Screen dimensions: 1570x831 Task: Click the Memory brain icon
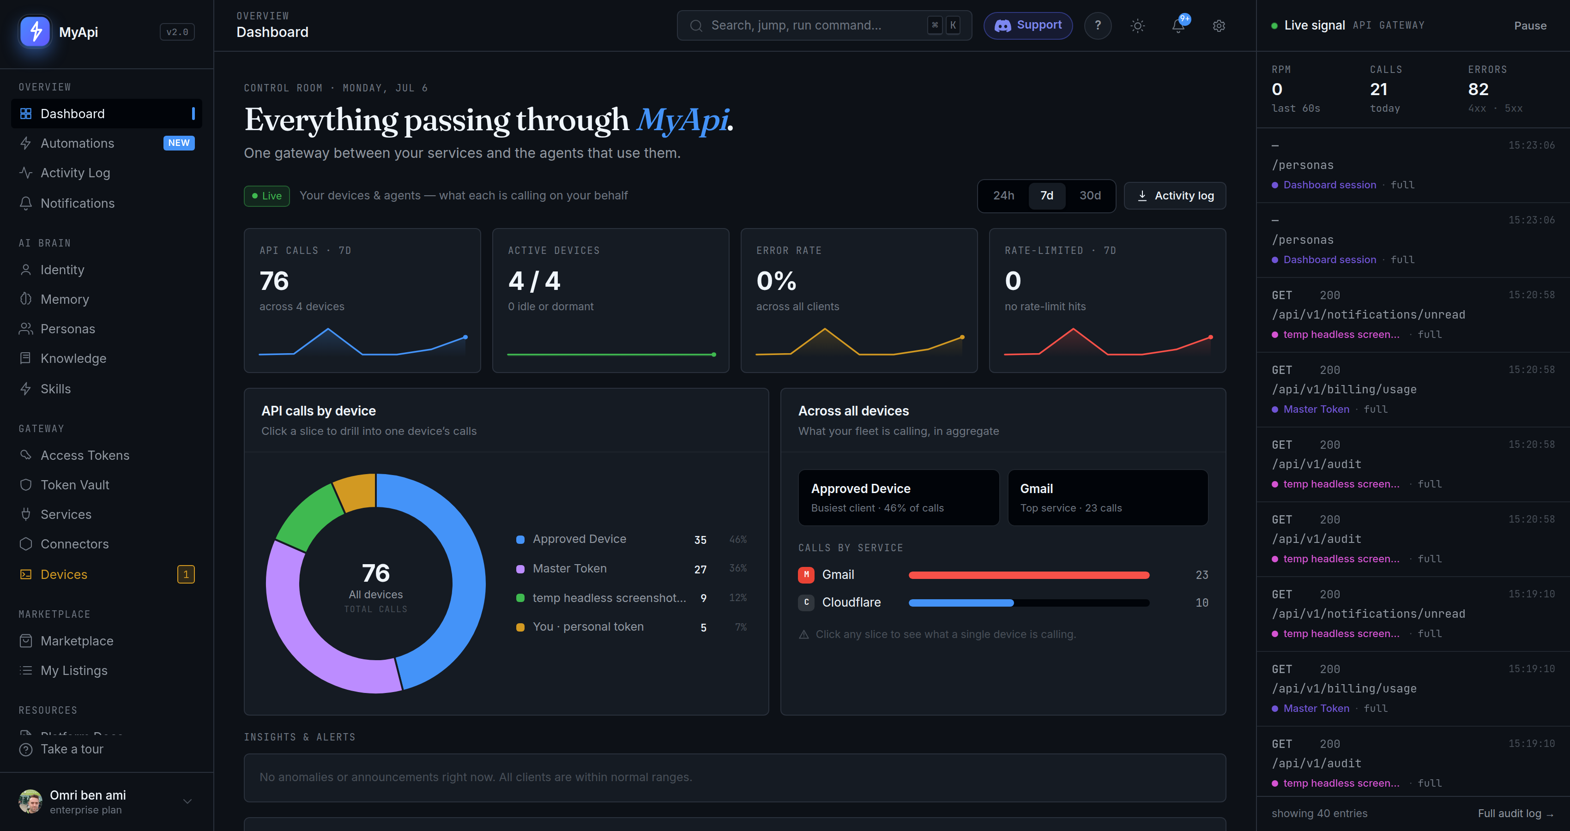[x=25, y=299]
